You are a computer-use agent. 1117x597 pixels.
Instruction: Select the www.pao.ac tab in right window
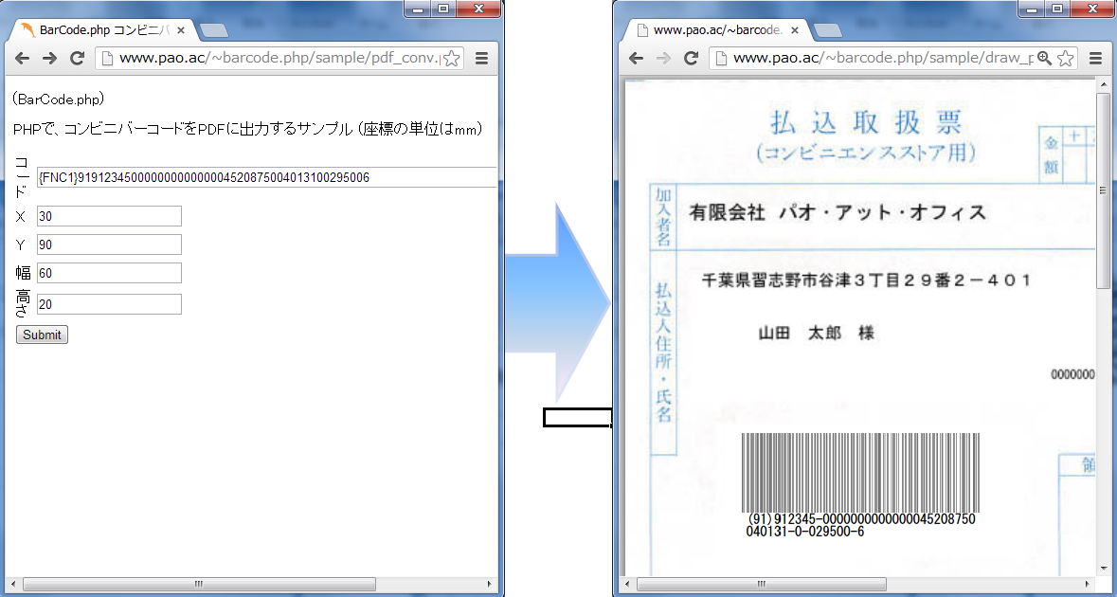tap(716, 30)
